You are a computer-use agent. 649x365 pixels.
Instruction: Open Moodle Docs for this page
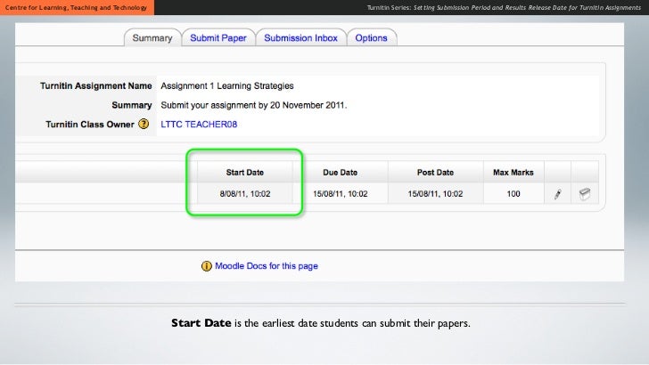[x=267, y=266]
